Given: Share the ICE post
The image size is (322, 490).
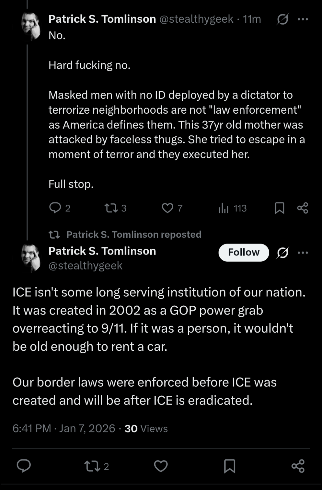Looking at the screenshot, I should 298,466.
